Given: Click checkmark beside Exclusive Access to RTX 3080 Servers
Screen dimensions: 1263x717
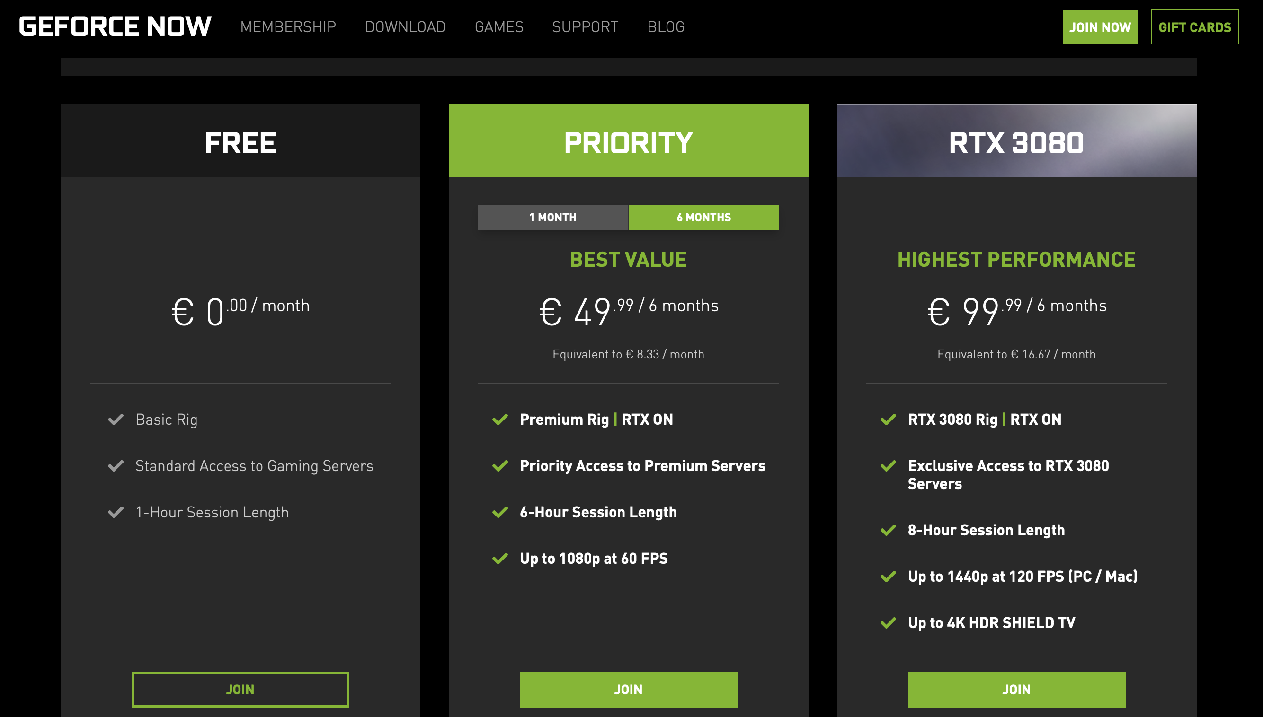Looking at the screenshot, I should pyautogui.click(x=889, y=466).
